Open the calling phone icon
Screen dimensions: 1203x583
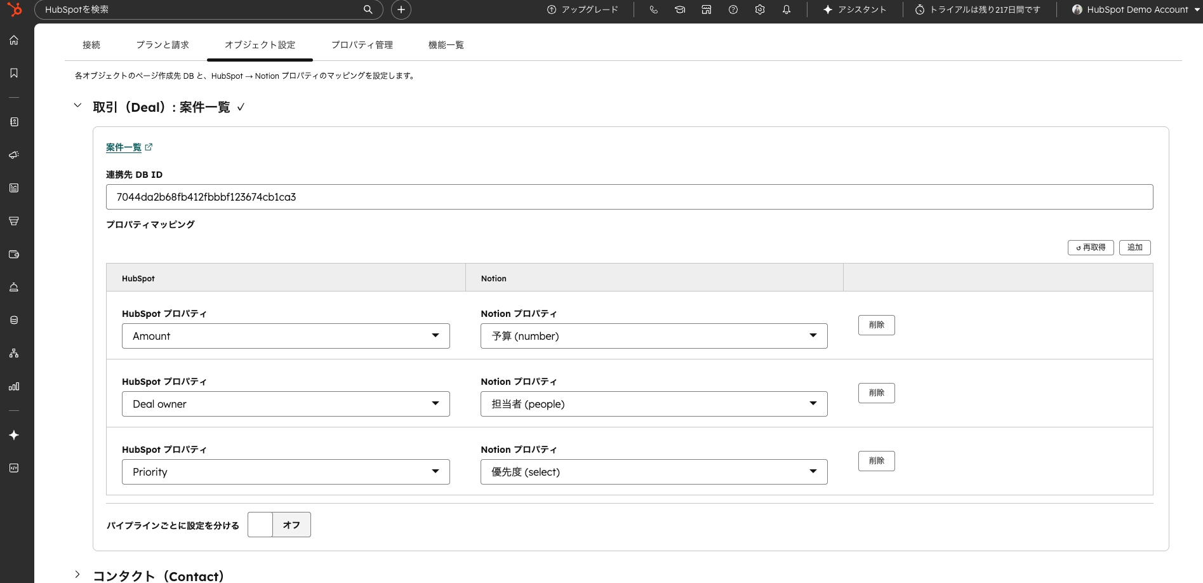(653, 10)
